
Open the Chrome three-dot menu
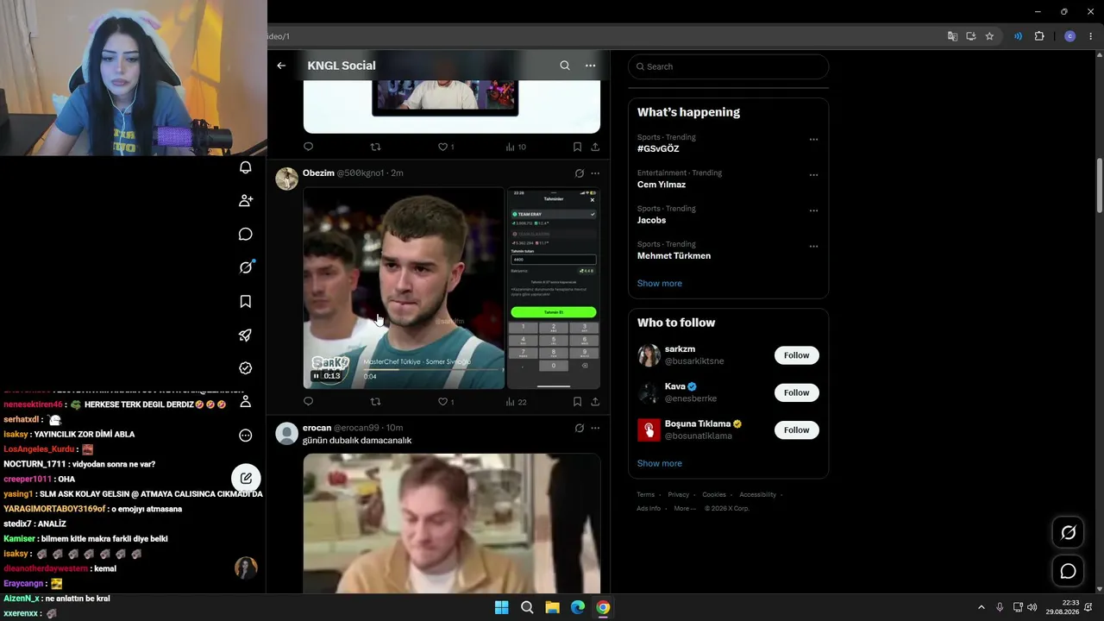(1091, 36)
